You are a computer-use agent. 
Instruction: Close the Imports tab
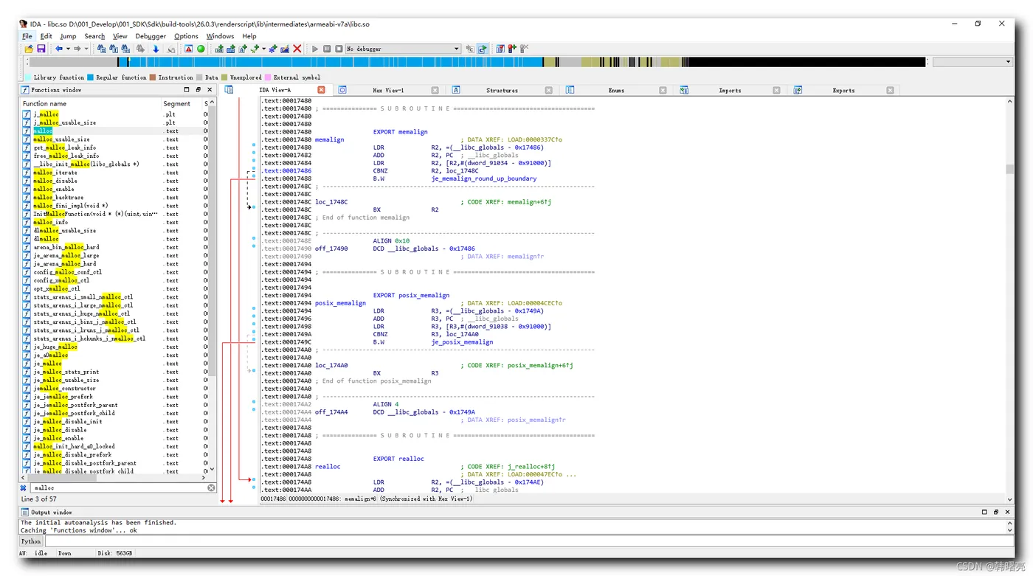click(776, 90)
